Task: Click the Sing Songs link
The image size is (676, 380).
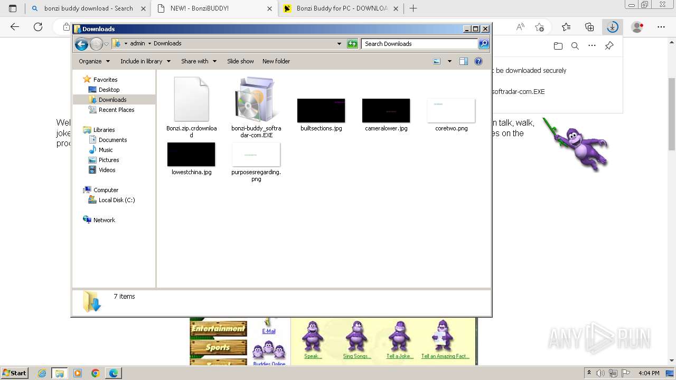Action: pyautogui.click(x=357, y=356)
